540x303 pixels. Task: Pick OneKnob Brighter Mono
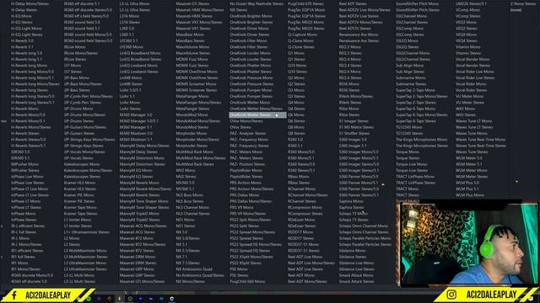click(251, 16)
